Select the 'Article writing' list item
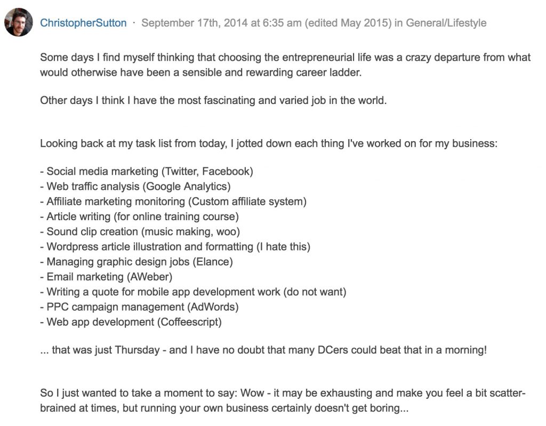The image size is (546, 426). point(139,216)
